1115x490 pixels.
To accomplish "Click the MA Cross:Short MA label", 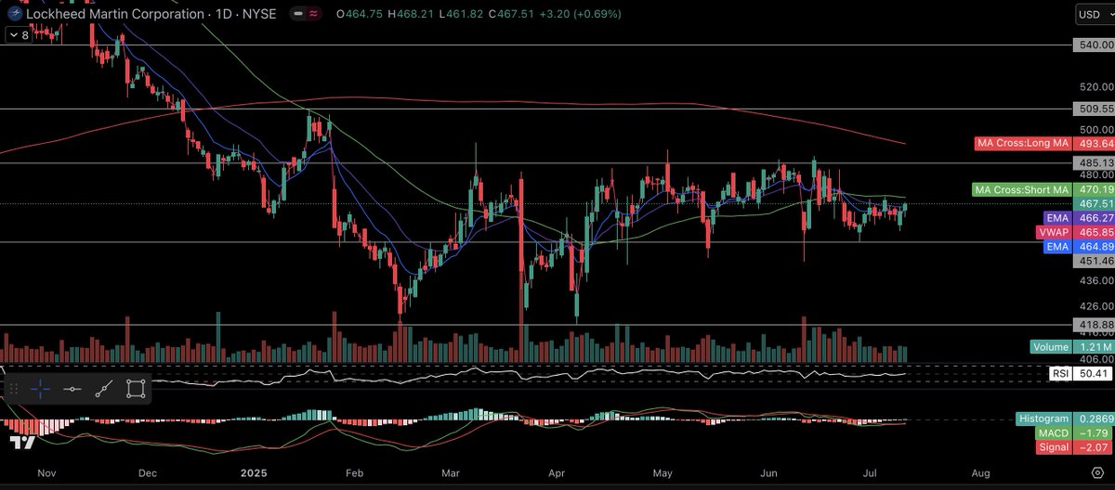I will [x=1021, y=189].
